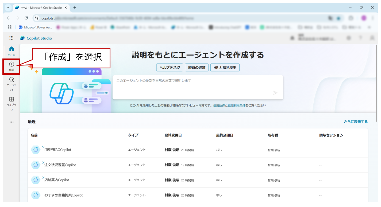Click the 名前 column header
The image size is (381, 207).
click(34, 135)
